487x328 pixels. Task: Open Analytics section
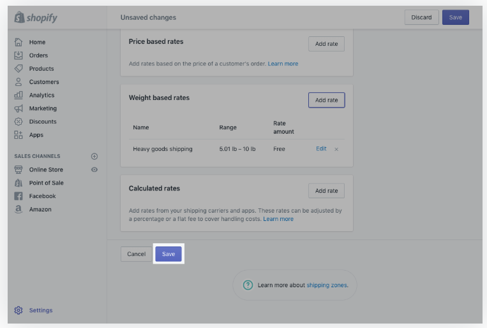pyautogui.click(x=41, y=95)
